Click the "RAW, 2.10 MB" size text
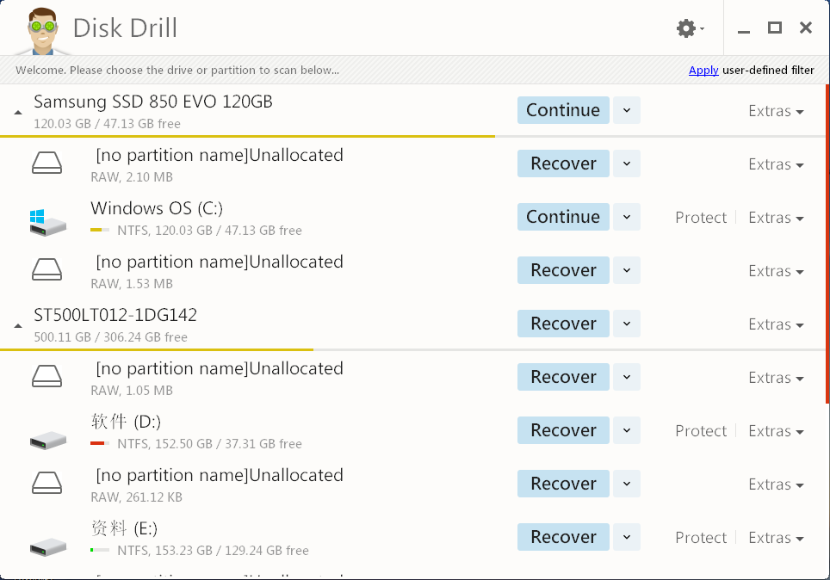Screen dimensions: 830x580 [x=132, y=177]
